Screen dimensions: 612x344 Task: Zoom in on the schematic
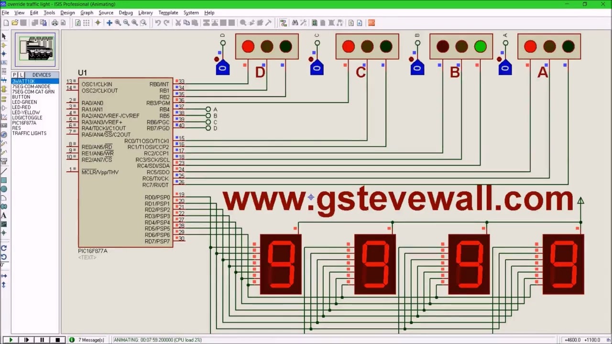pos(118,22)
